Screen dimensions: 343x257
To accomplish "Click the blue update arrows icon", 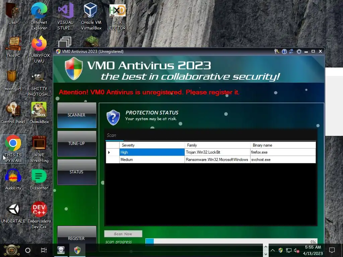I will (291, 51).
